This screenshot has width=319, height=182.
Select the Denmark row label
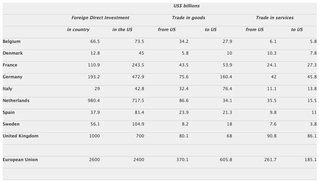[x=13, y=53]
